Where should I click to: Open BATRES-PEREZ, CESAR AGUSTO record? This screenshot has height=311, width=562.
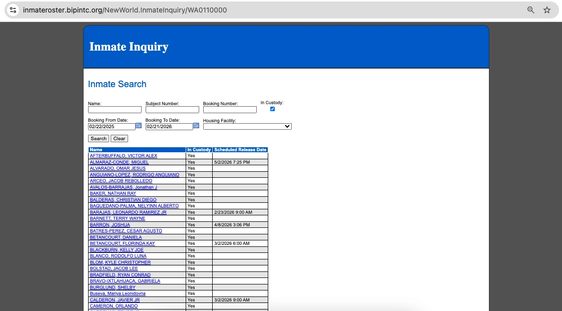click(x=126, y=231)
